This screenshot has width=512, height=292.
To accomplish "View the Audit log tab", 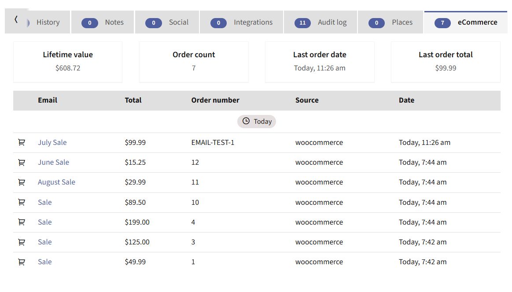I will (320, 22).
